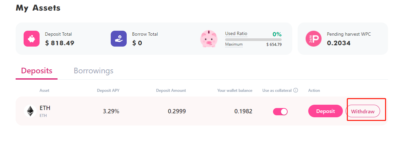Click the Used Ratio progress bar
Image resolution: width=414 pixels, height=148 pixels.
(x=253, y=40)
